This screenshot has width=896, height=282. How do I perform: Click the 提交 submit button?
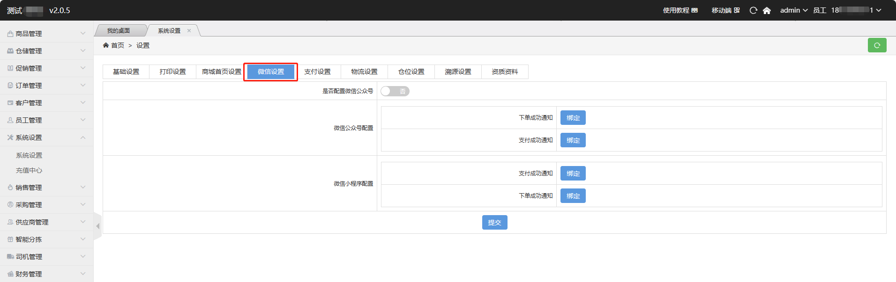point(494,223)
